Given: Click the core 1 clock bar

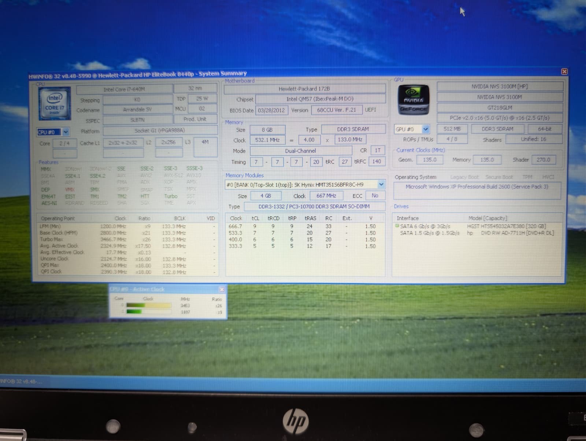Looking at the screenshot, I should point(148,312).
